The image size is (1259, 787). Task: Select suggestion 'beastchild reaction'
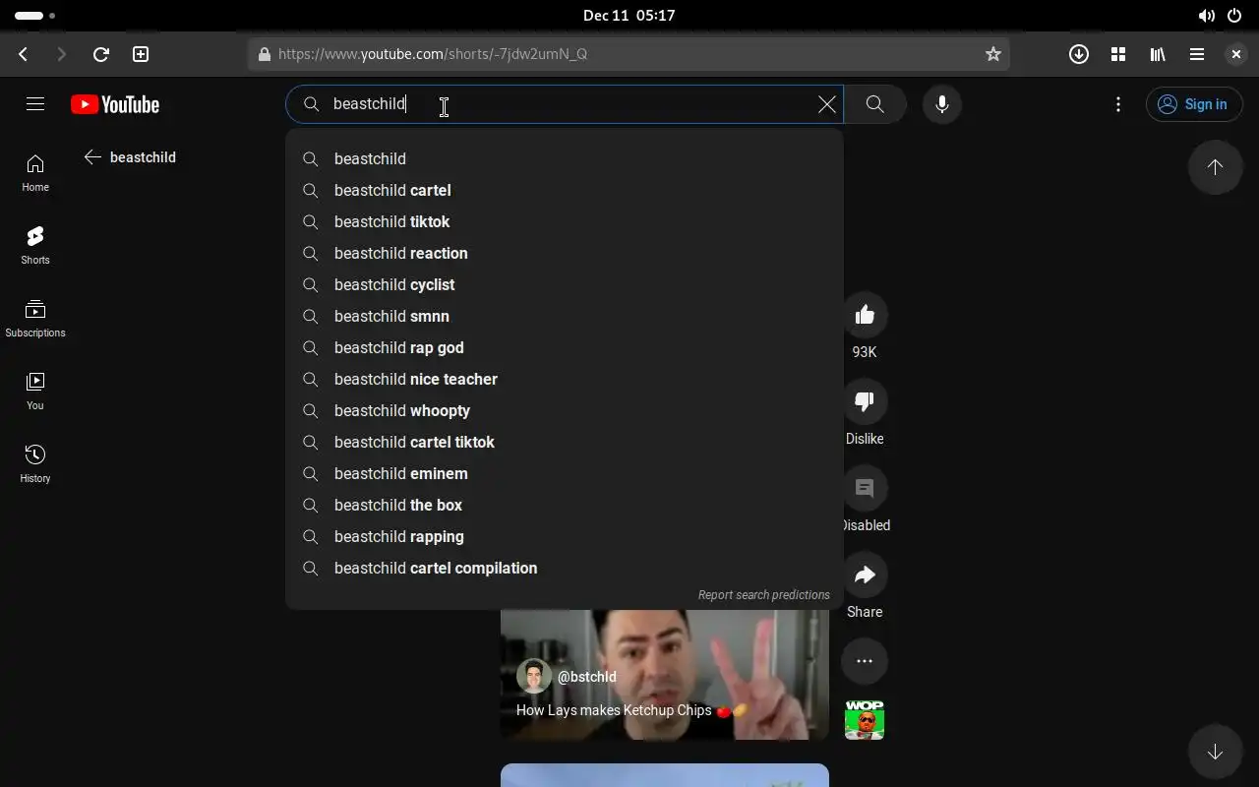(565, 253)
